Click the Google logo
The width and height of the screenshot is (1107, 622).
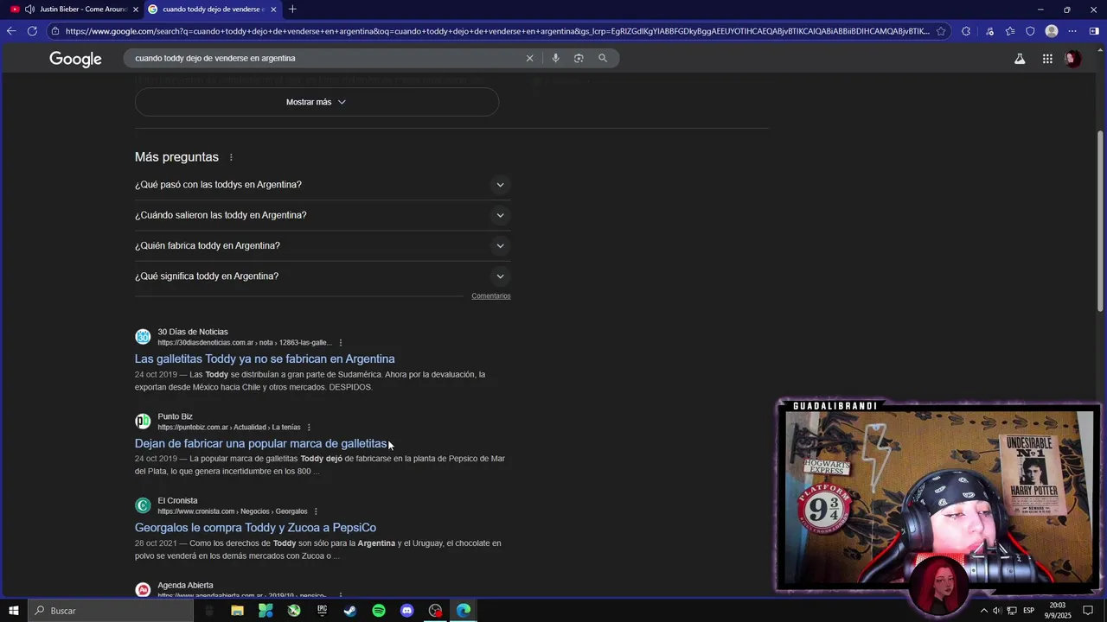[75, 59]
